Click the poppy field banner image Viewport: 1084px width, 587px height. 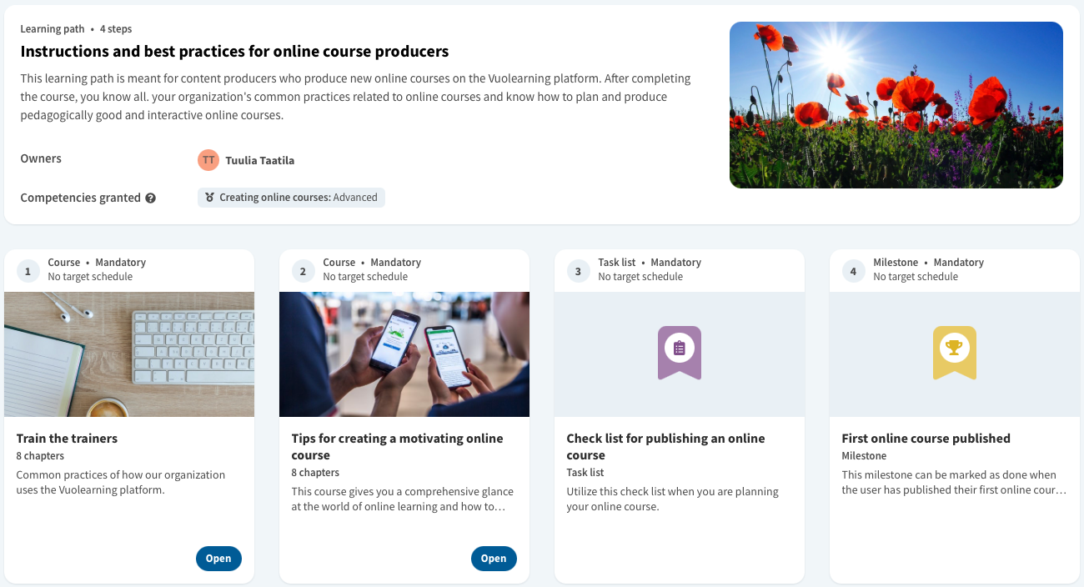pos(896,105)
